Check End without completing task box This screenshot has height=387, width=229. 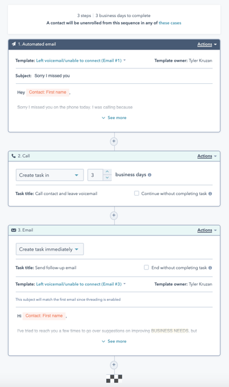[147, 267]
